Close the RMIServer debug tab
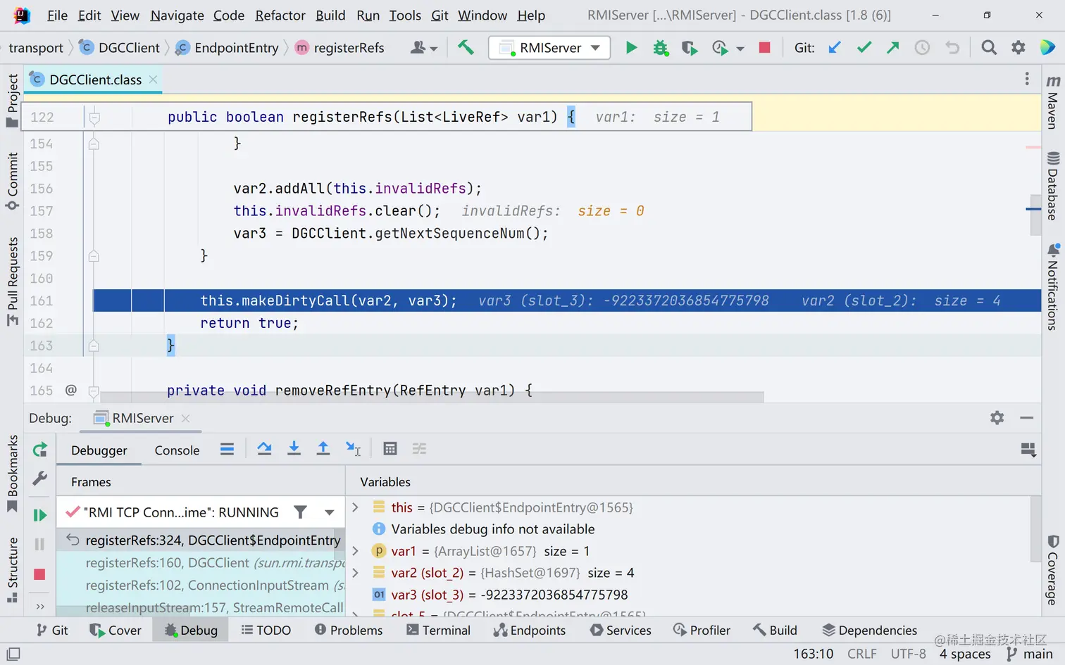The image size is (1065, 665). click(185, 418)
